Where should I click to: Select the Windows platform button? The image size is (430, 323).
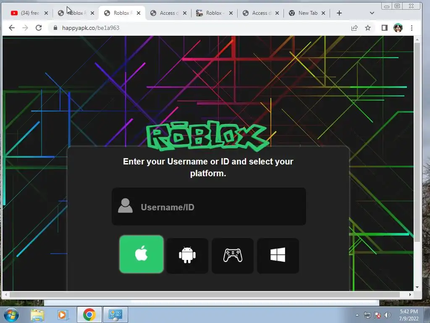click(x=278, y=255)
